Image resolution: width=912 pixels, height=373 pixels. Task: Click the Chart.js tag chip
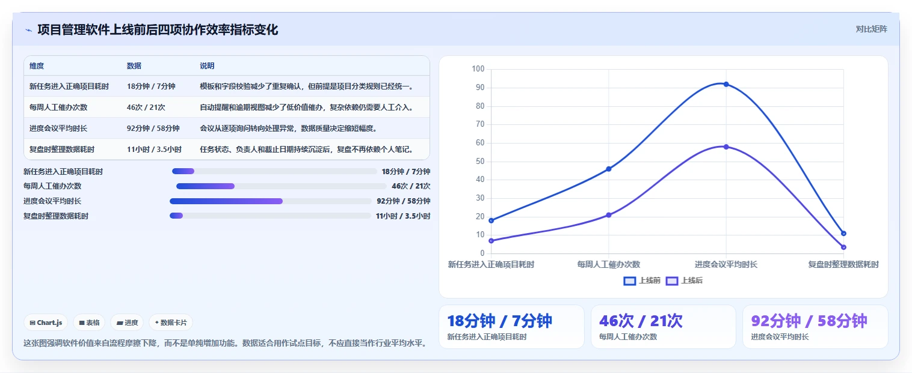point(46,323)
